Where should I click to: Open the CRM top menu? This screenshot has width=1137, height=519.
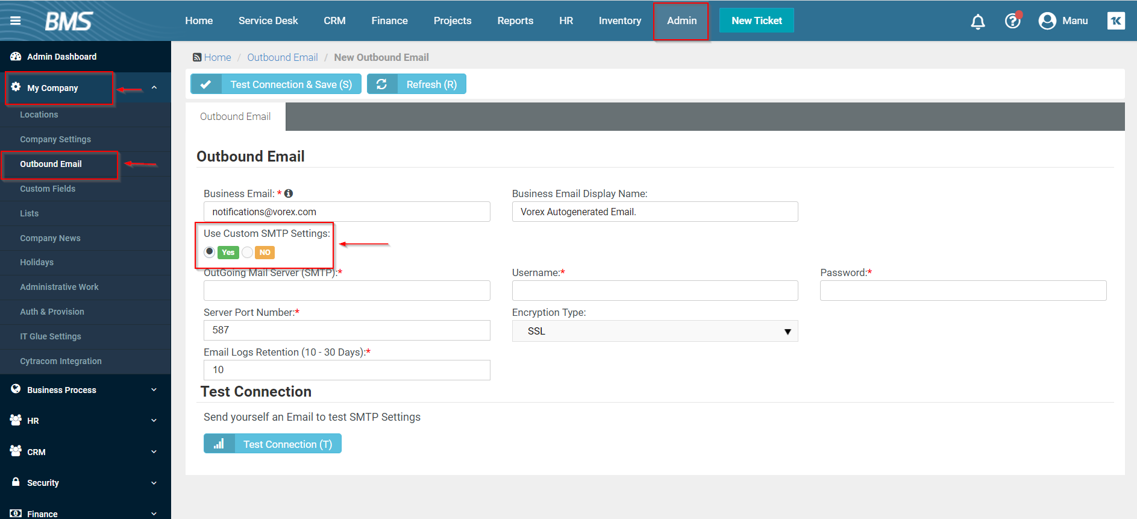tap(334, 20)
